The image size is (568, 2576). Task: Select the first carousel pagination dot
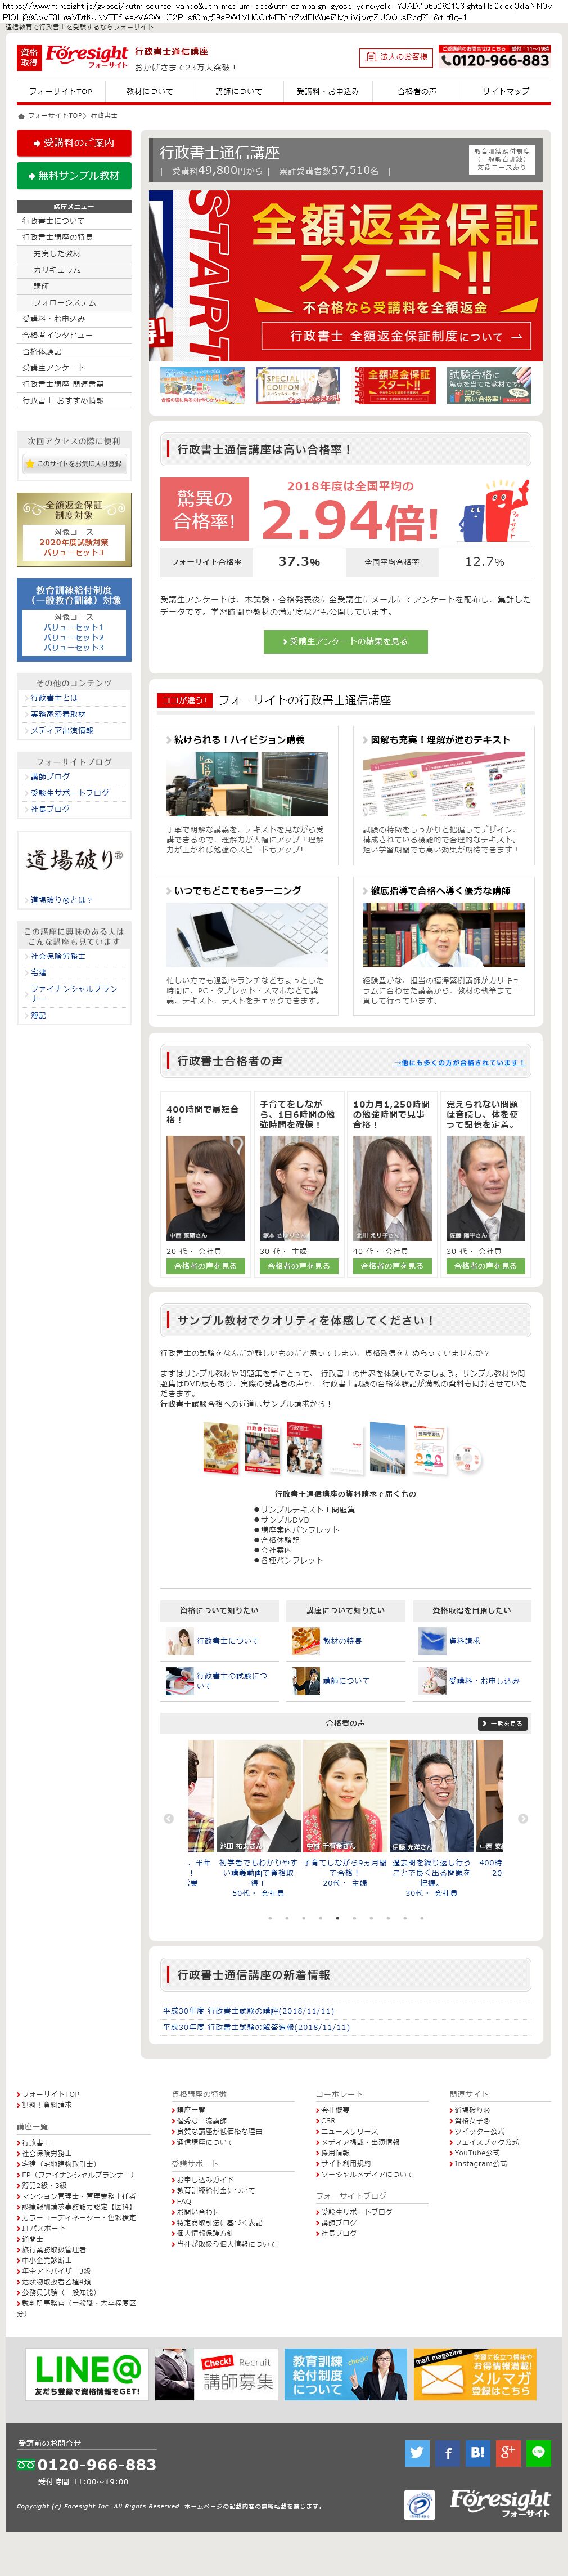pyautogui.click(x=269, y=1918)
